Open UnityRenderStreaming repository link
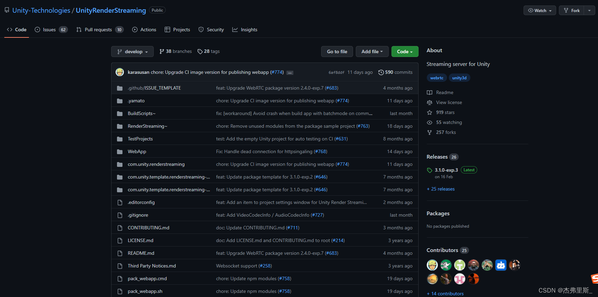This screenshot has width=598, height=297. click(x=111, y=10)
